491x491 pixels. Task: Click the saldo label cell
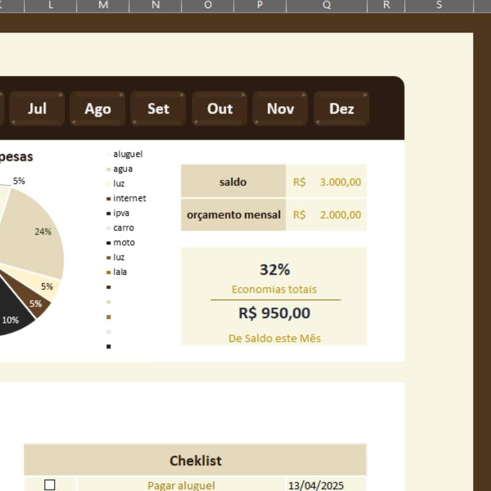coord(233,181)
